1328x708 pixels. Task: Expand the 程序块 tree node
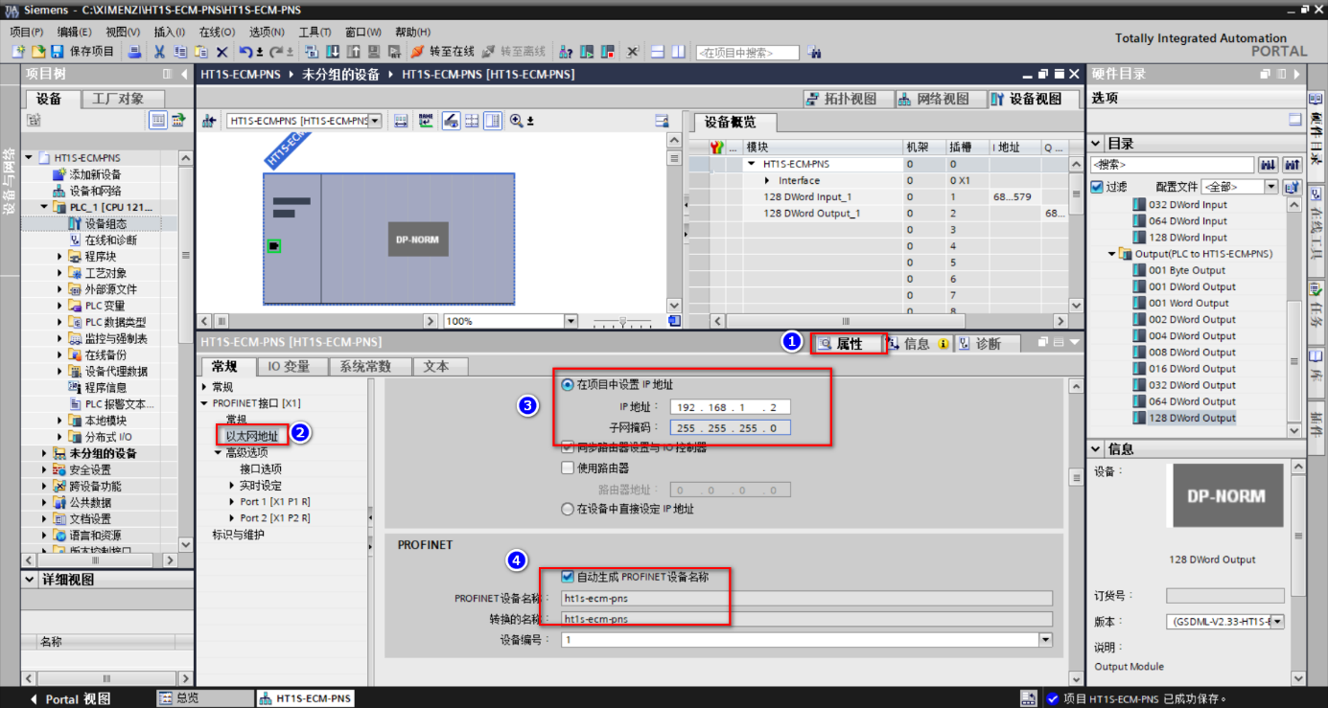[x=59, y=257]
